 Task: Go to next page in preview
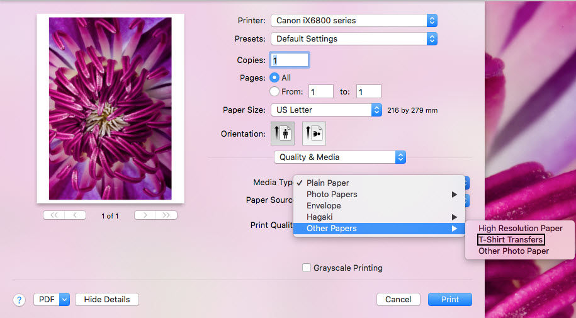tap(145, 215)
